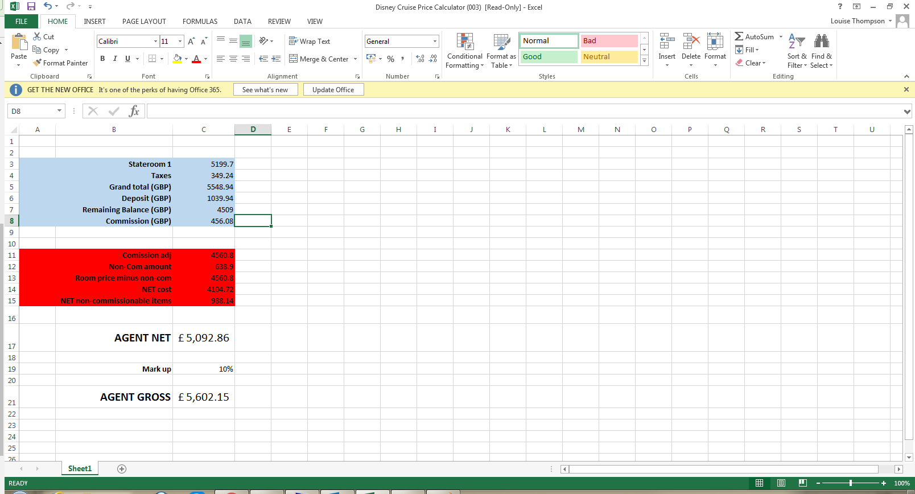The image size is (915, 494).
Task: Select the Sheet1 tab
Action: pos(80,468)
